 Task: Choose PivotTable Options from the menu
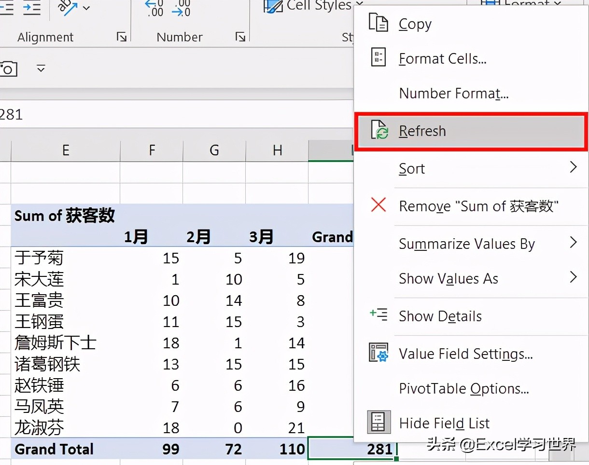coord(463,388)
